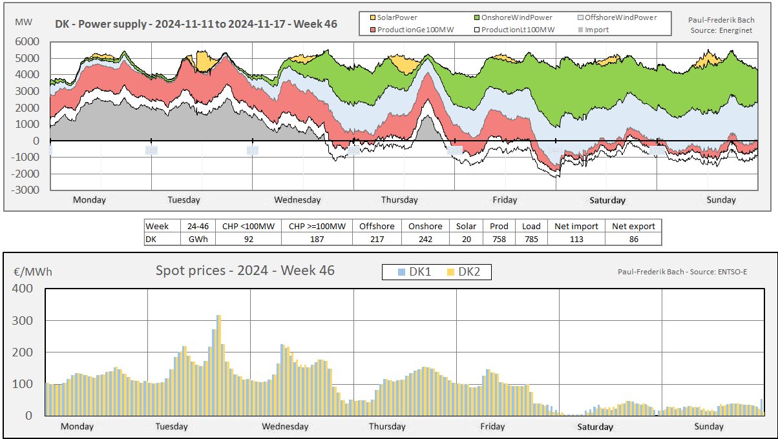Click the DK2 yellow legend marker
Viewport: 778px width, 439px height.
point(450,272)
